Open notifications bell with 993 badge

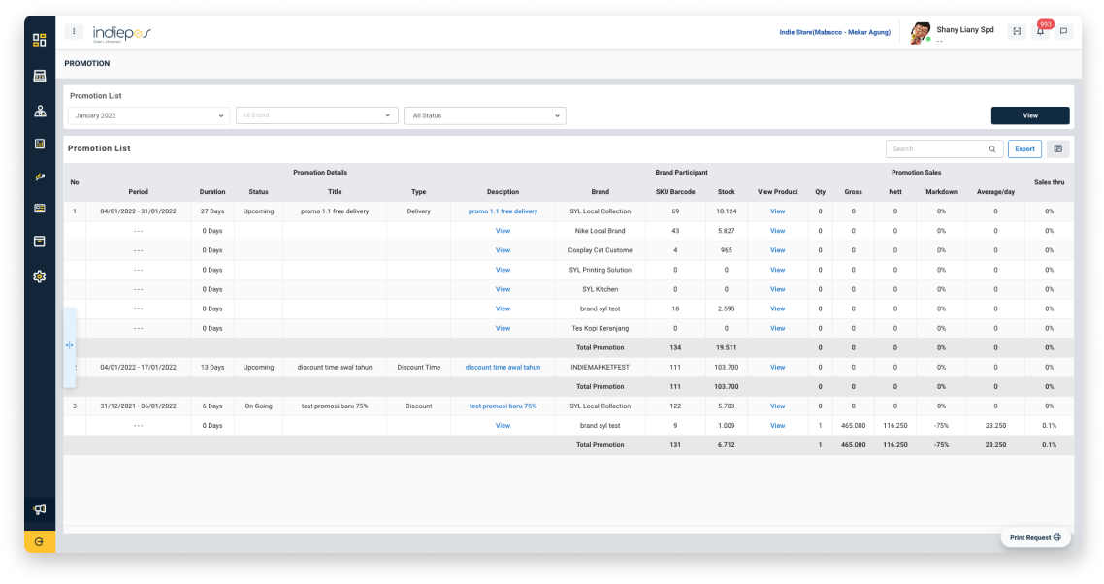click(x=1041, y=31)
